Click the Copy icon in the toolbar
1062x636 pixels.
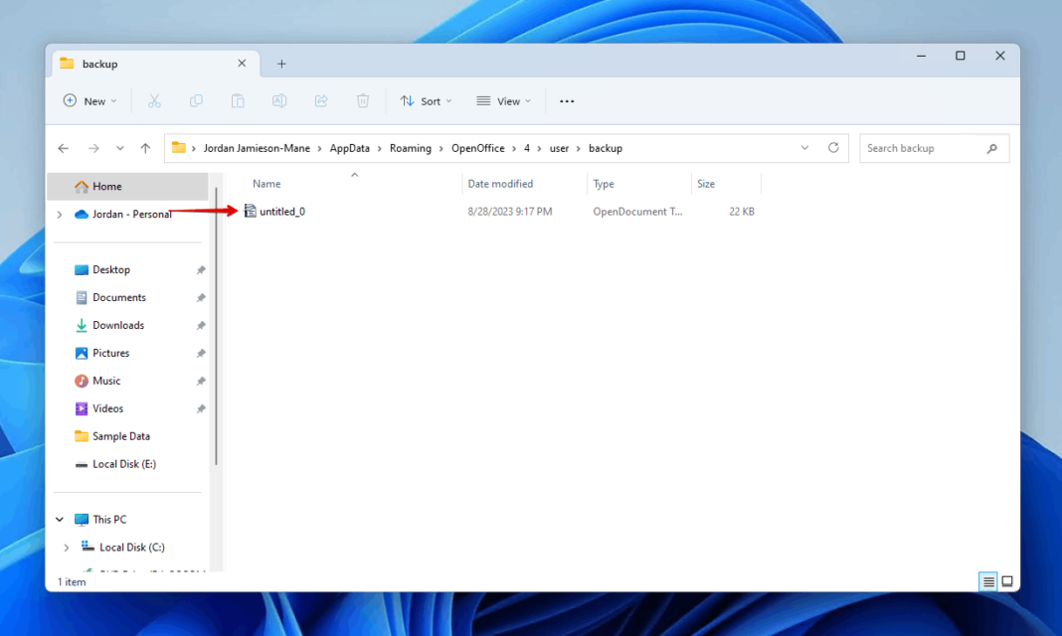[x=196, y=100]
